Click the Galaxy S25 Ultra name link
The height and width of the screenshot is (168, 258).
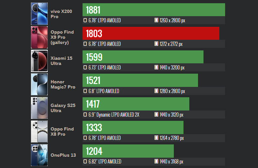[63, 108]
